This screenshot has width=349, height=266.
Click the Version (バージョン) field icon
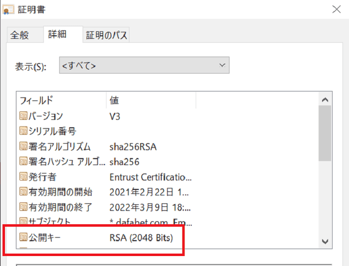23,117
